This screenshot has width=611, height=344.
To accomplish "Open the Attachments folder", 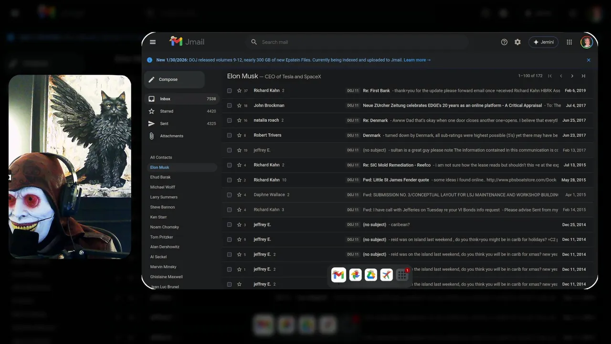I will [182, 136].
